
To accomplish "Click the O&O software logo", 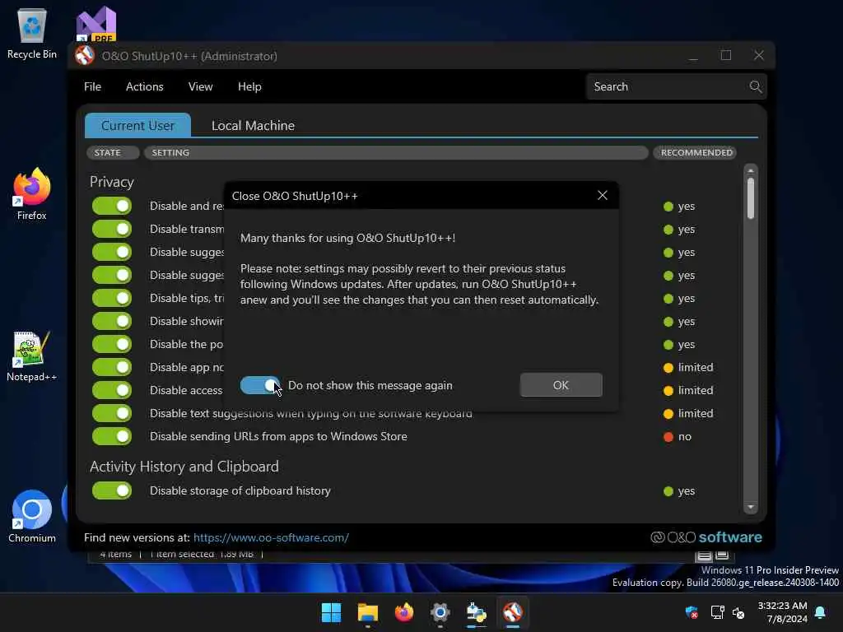I will (x=706, y=537).
